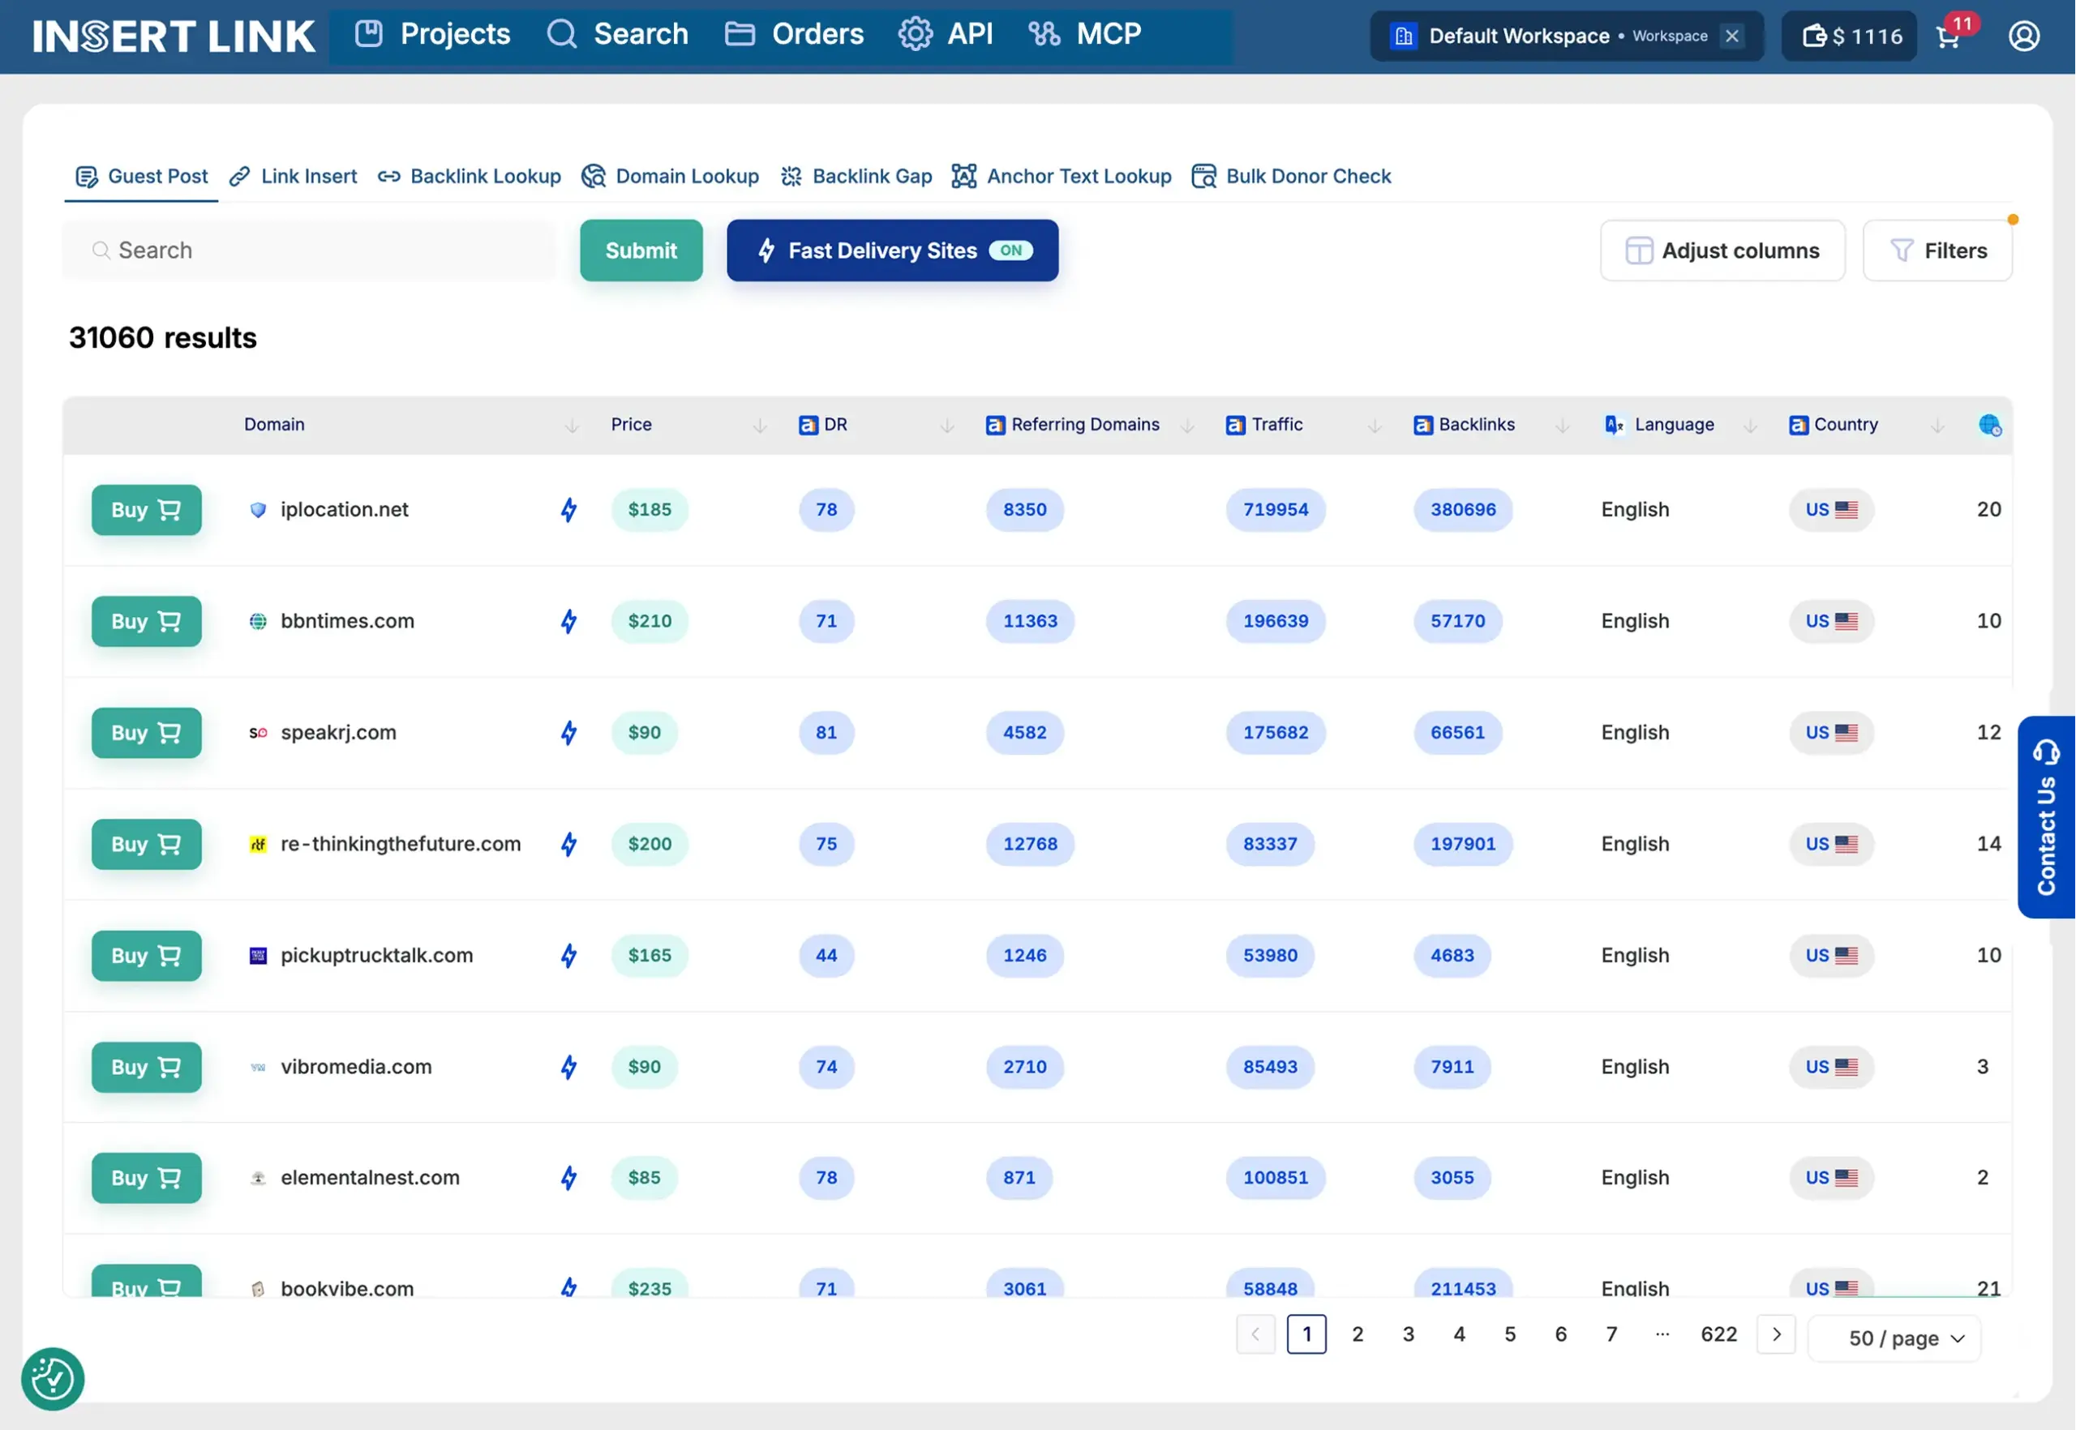Open the Filters panel

click(1938, 250)
